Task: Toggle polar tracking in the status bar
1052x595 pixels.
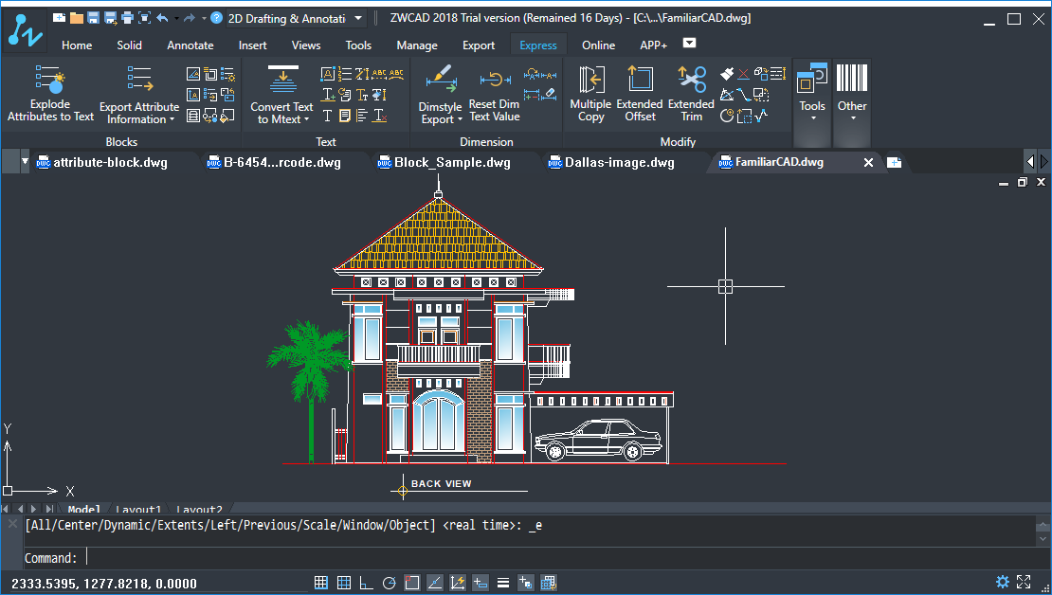Action: tap(389, 582)
